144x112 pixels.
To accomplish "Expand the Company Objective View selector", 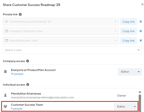I will tap(61, 31).
